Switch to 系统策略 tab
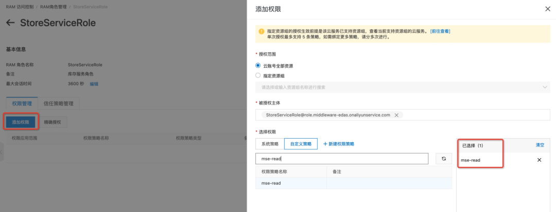 pyautogui.click(x=270, y=144)
